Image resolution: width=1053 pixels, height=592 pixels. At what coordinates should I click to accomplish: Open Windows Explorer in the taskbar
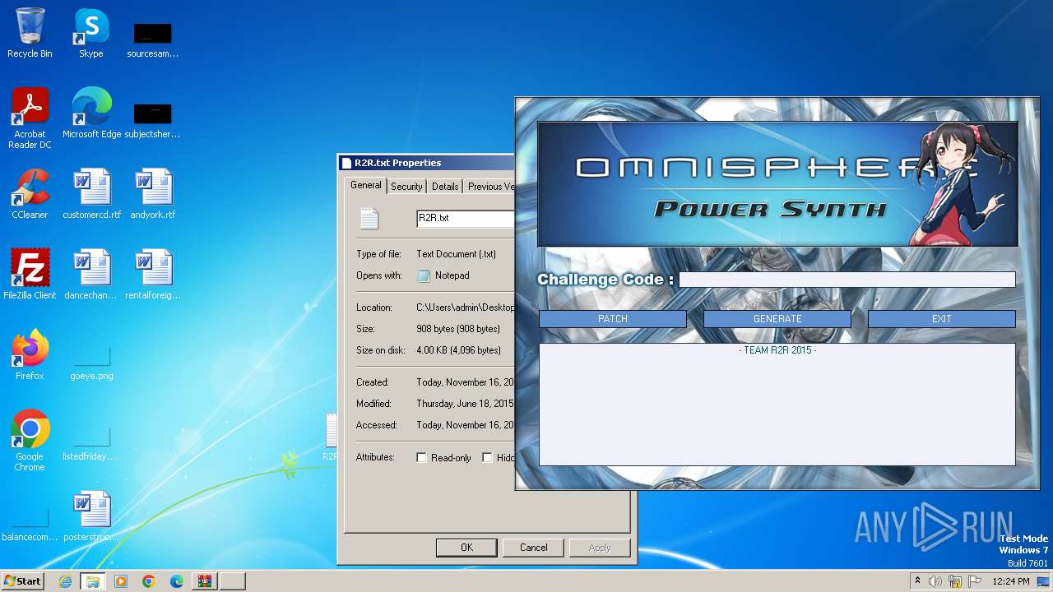pyautogui.click(x=93, y=581)
